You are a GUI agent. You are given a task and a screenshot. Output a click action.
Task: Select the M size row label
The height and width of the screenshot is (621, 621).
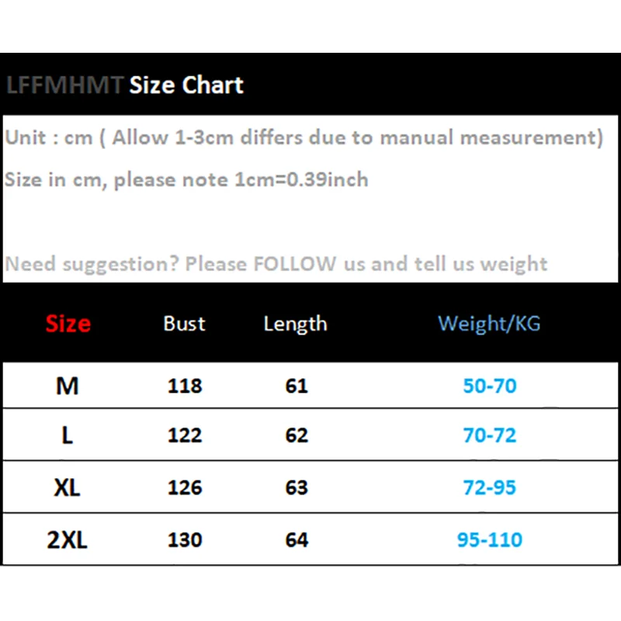point(68,385)
